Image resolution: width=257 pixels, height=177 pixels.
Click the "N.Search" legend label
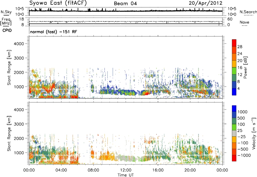(x=248, y=12)
